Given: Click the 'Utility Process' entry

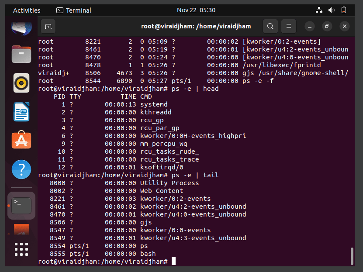Looking at the screenshot, I should (169, 183).
